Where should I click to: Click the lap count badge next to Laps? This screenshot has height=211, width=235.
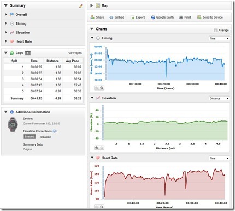[28, 53]
